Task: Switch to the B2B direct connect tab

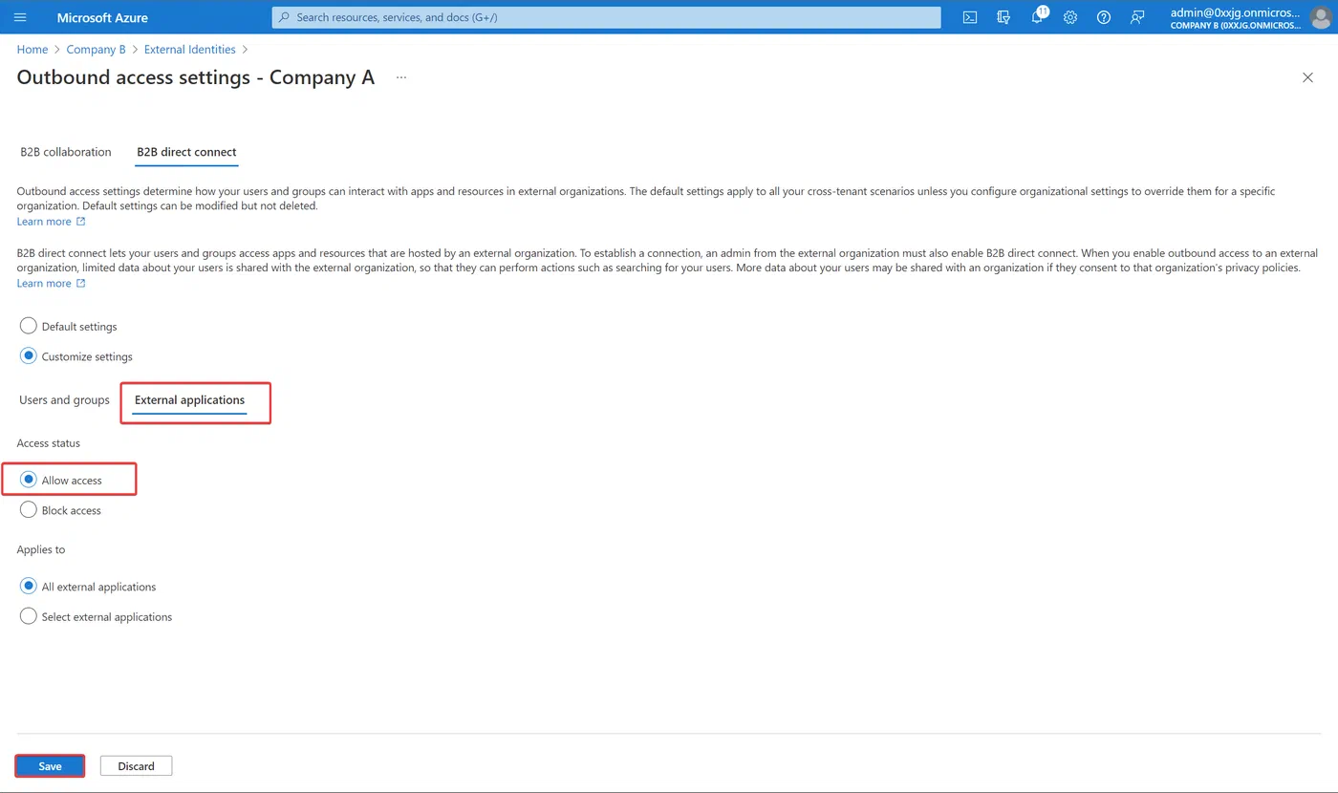Action: (187, 152)
